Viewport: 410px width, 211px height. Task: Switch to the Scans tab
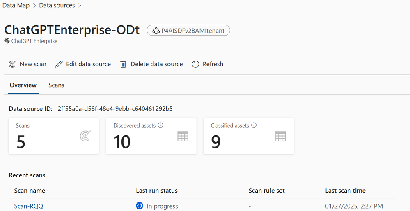point(56,85)
